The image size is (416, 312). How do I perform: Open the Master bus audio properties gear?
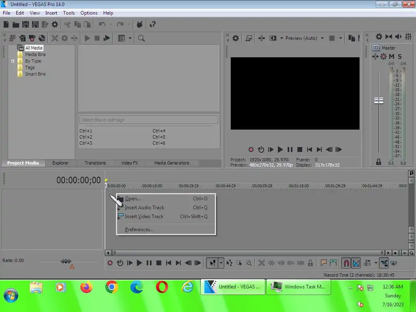click(x=379, y=37)
